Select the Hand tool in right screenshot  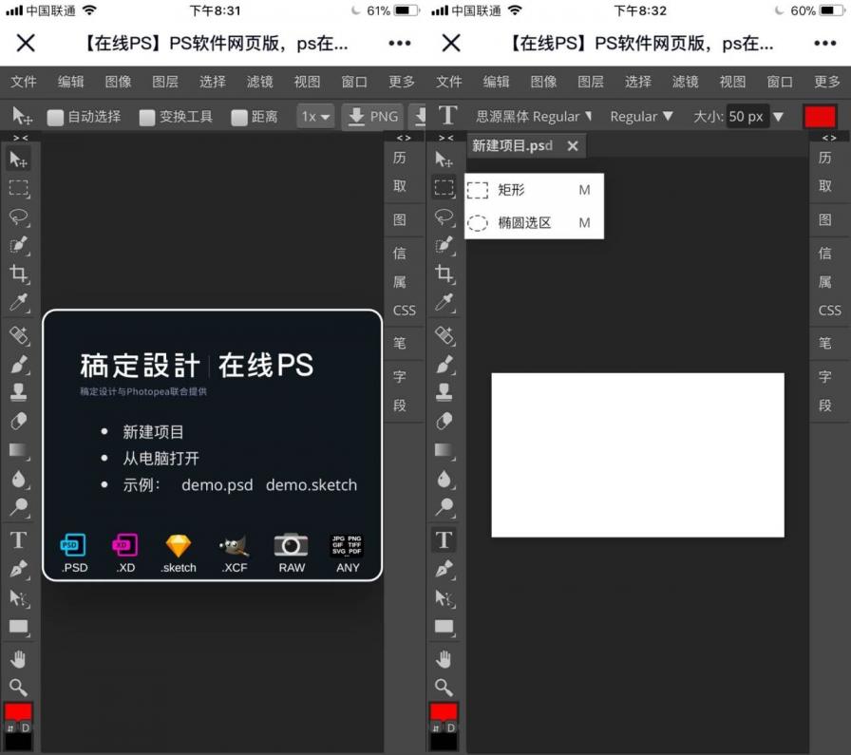[444, 659]
